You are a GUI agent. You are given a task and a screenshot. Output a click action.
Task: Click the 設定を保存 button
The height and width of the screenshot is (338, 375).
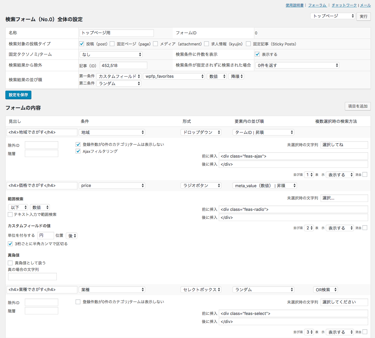(18, 95)
